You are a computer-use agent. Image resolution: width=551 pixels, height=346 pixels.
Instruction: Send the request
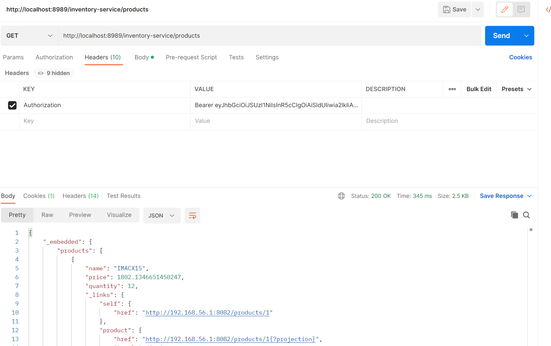501,36
